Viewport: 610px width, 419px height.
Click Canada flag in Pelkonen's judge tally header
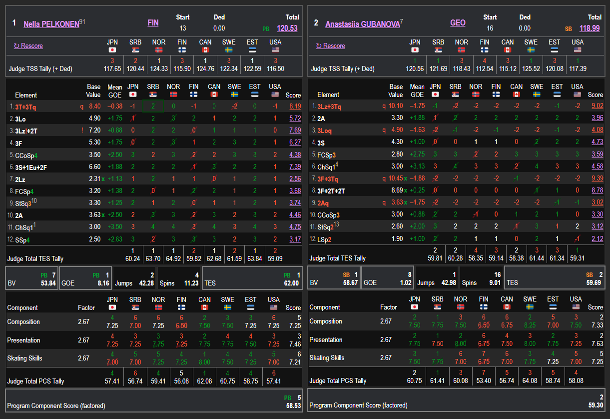pyautogui.click(x=205, y=50)
